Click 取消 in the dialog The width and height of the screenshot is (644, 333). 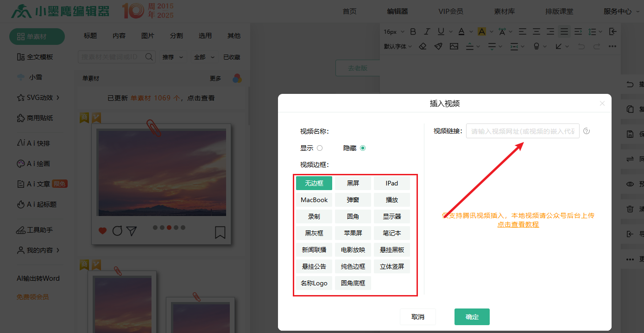[418, 317]
